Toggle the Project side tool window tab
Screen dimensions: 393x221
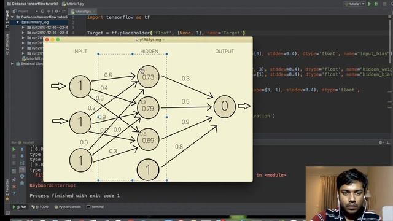[x=7, y=19]
